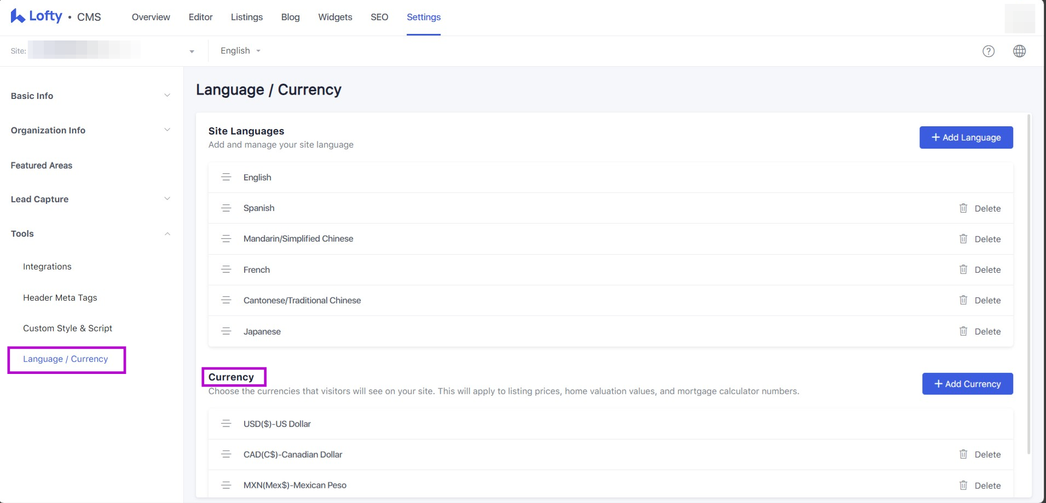Open the English language dropdown

pos(240,51)
